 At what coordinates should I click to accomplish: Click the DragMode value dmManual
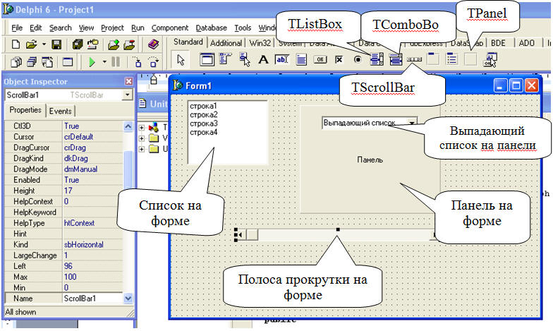tap(92, 169)
